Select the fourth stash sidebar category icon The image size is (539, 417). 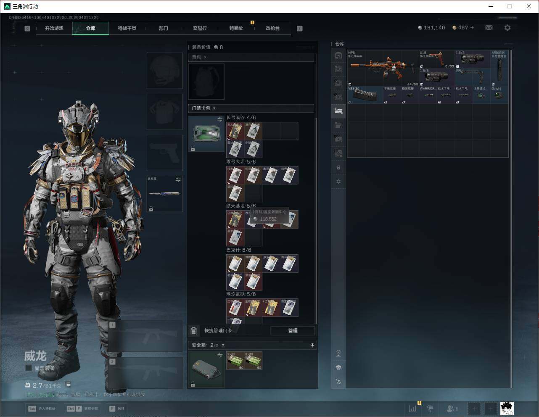click(x=338, y=97)
